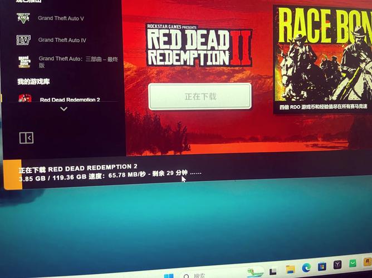Click the 3.85 GB / 119.36 GB download details
This screenshot has height=278, width=372.
click(110, 176)
